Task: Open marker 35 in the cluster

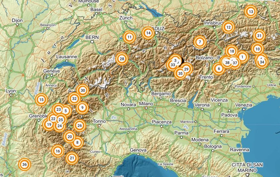Action: 180,73
